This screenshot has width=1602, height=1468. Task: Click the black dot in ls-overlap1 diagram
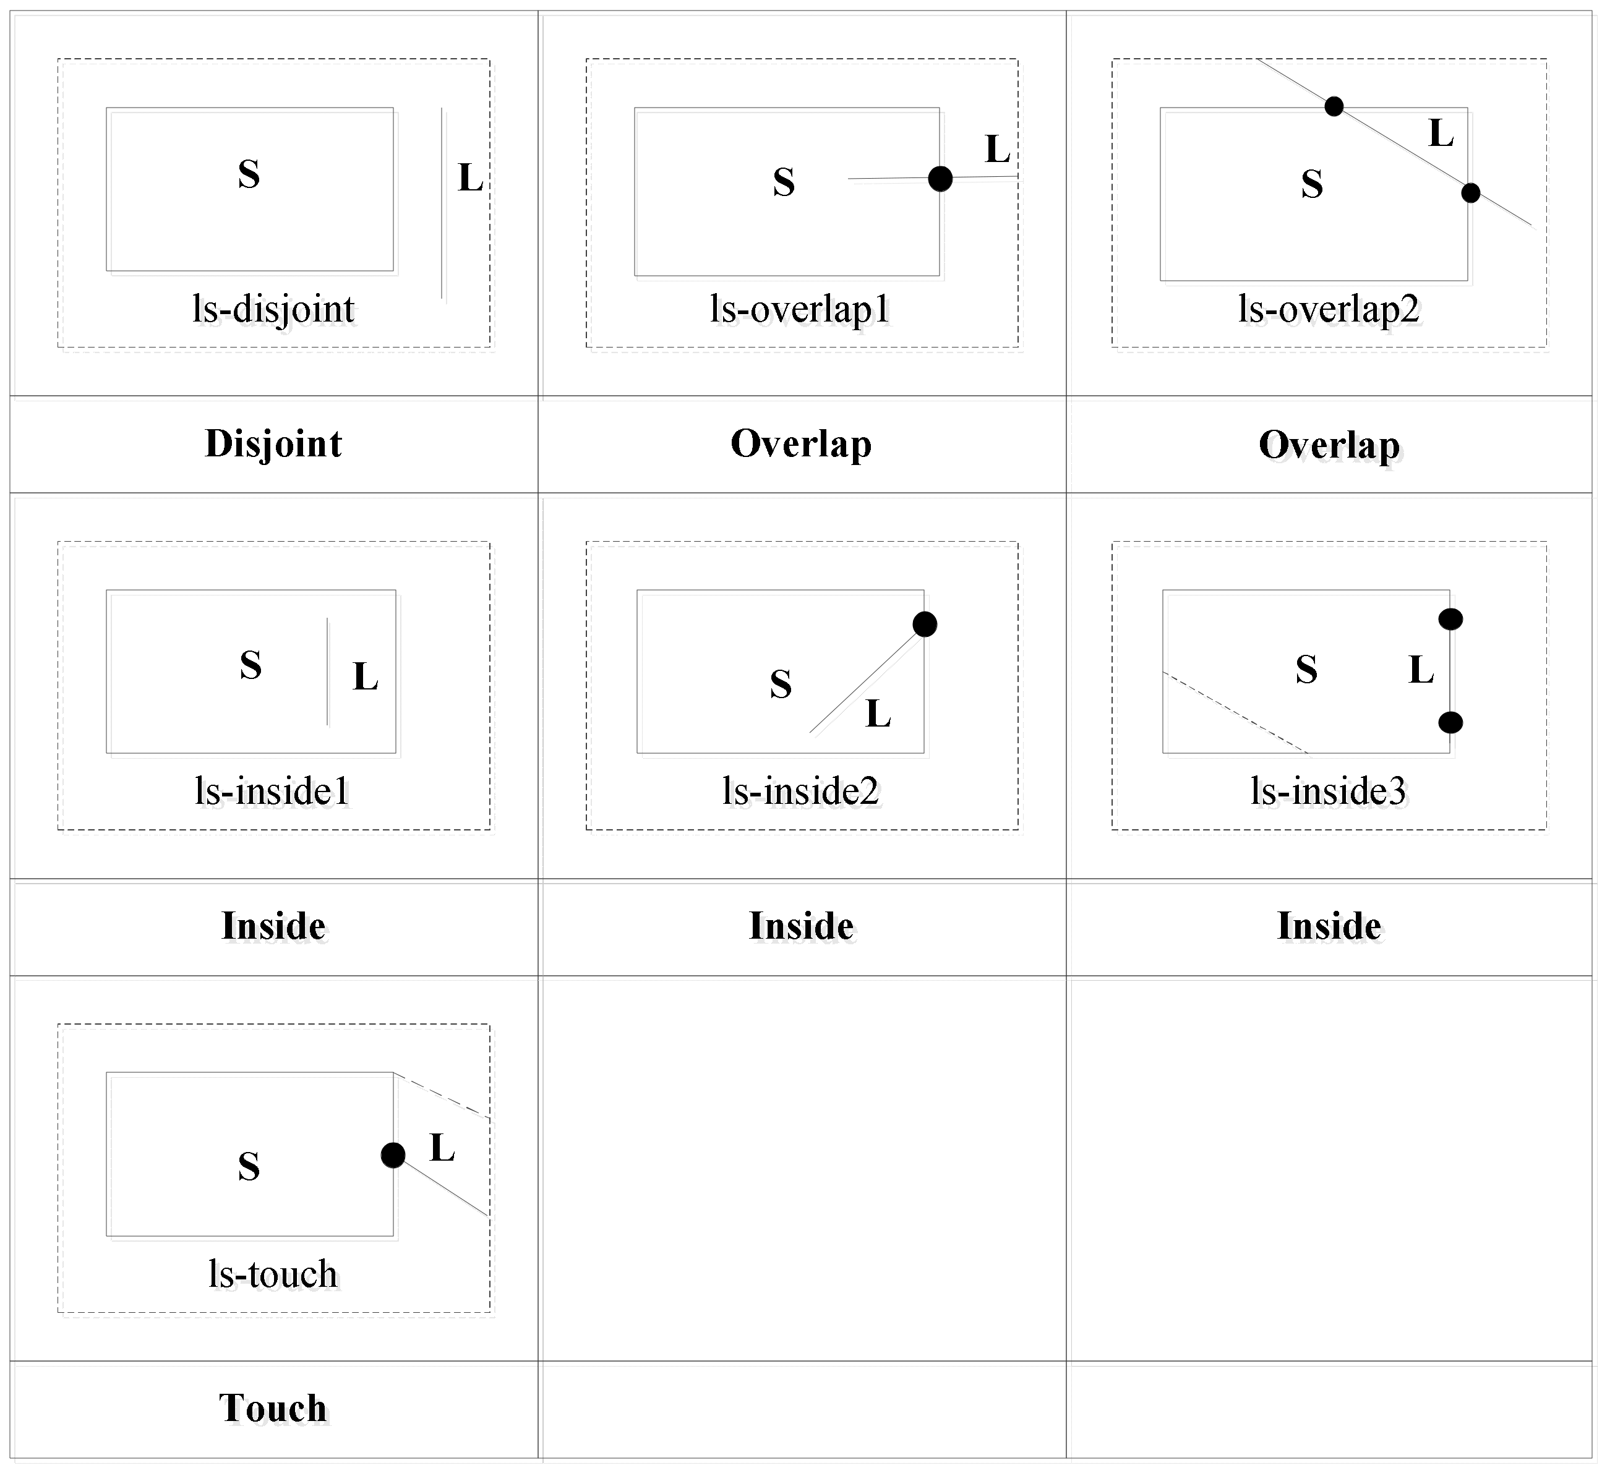pos(940,179)
